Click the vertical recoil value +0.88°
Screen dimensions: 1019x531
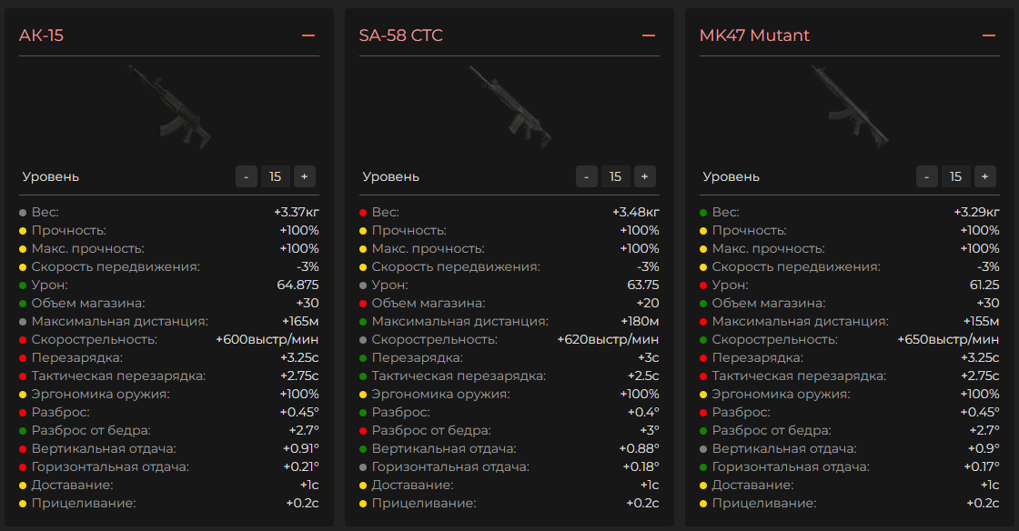pos(640,448)
